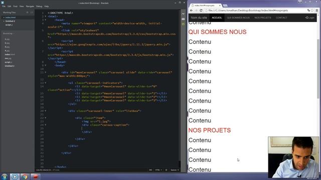Select Untitled-2 in Working Files
Viewport: 321px width, 180px height.
[10, 21]
